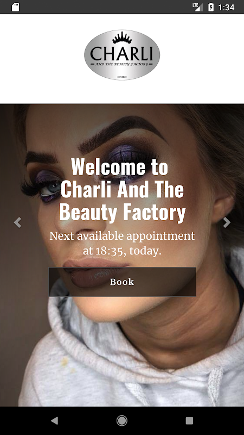Advance to the next carousel slide
The width and height of the screenshot is (244, 435).
click(227, 222)
